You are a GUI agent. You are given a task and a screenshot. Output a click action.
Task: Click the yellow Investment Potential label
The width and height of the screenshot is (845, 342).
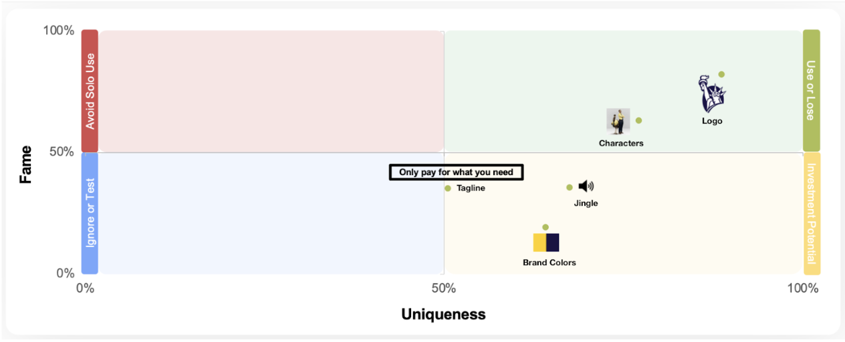tap(811, 213)
